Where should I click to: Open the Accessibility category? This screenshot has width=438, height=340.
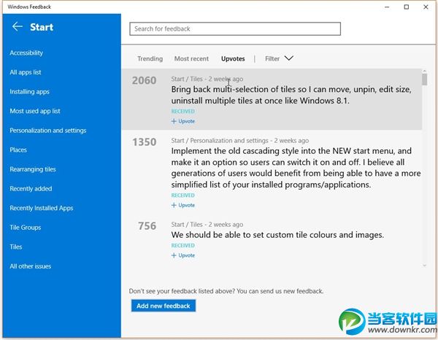(x=26, y=53)
